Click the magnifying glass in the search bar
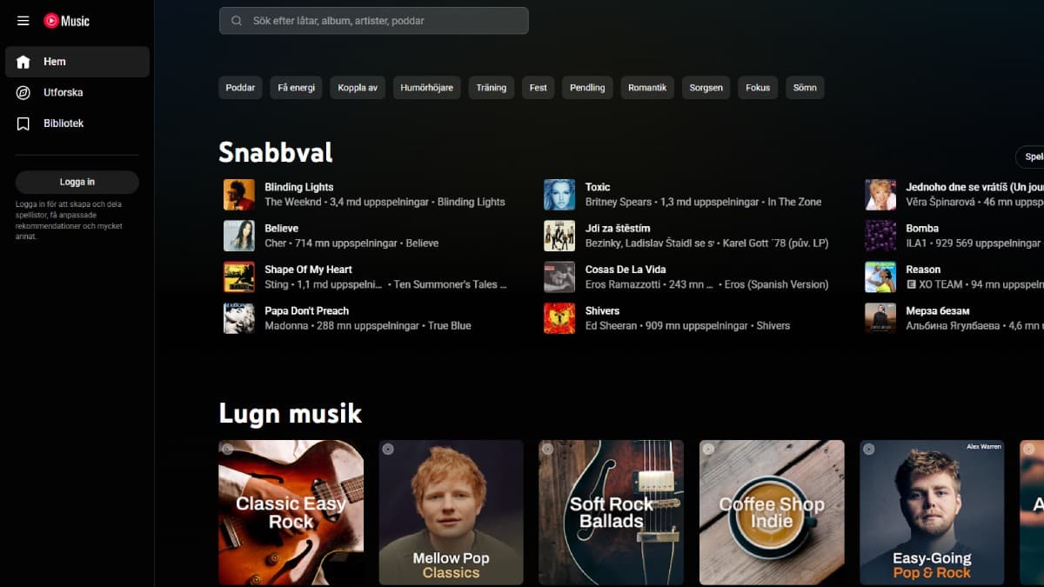This screenshot has height=587, width=1044. coord(236,20)
